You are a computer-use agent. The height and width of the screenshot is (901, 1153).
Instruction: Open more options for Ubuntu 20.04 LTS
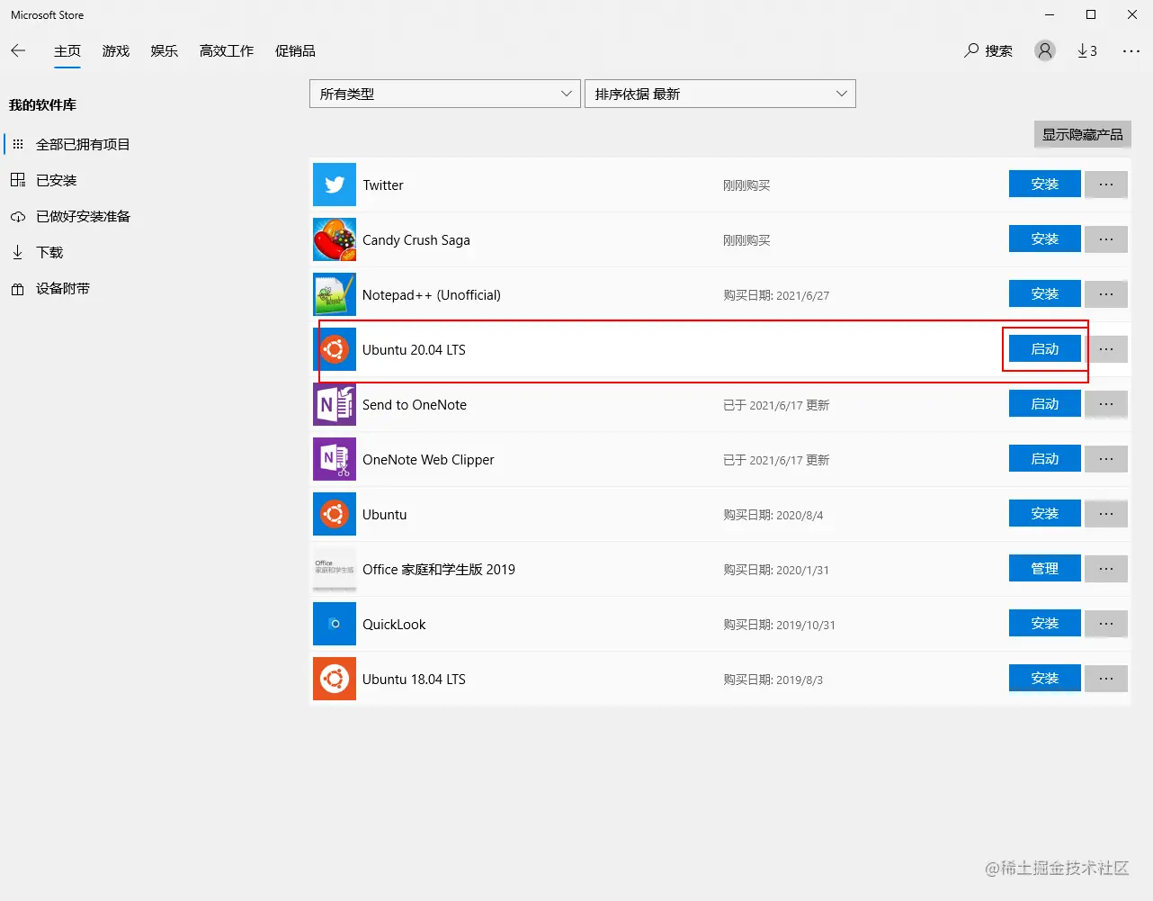(x=1106, y=348)
